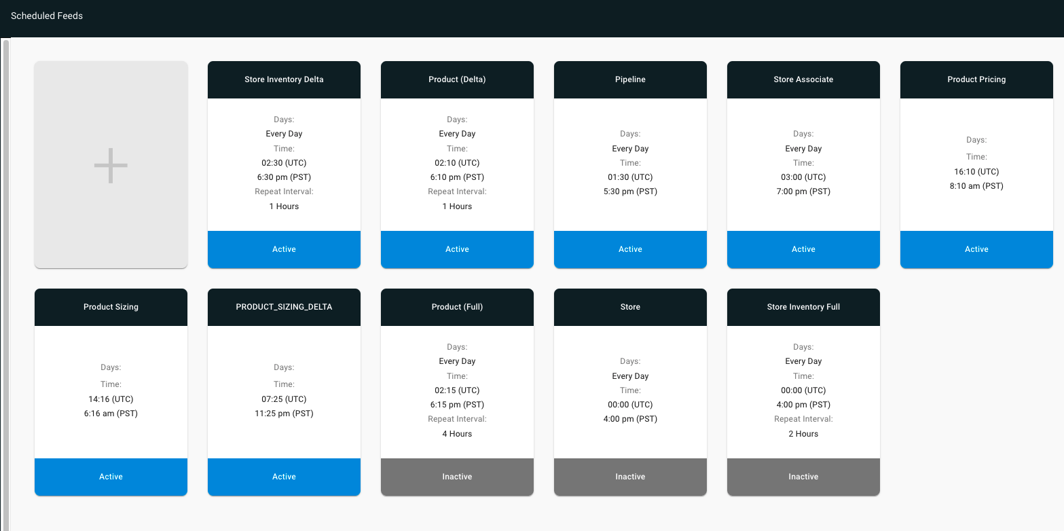The height and width of the screenshot is (531, 1064).
Task: Click the 02:15 (UTC) time value
Action: [x=457, y=390]
